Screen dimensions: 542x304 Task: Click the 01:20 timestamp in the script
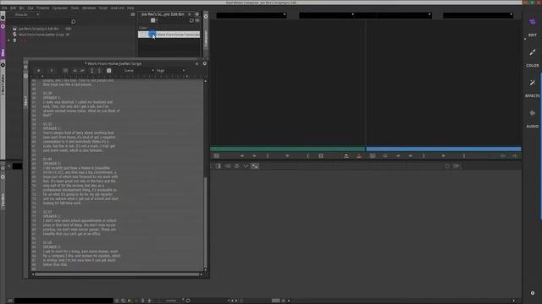pyautogui.click(x=47, y=94)
